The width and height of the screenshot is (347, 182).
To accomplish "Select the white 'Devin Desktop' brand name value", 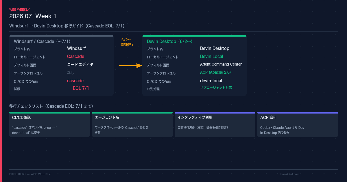I will tap(215, 48).
